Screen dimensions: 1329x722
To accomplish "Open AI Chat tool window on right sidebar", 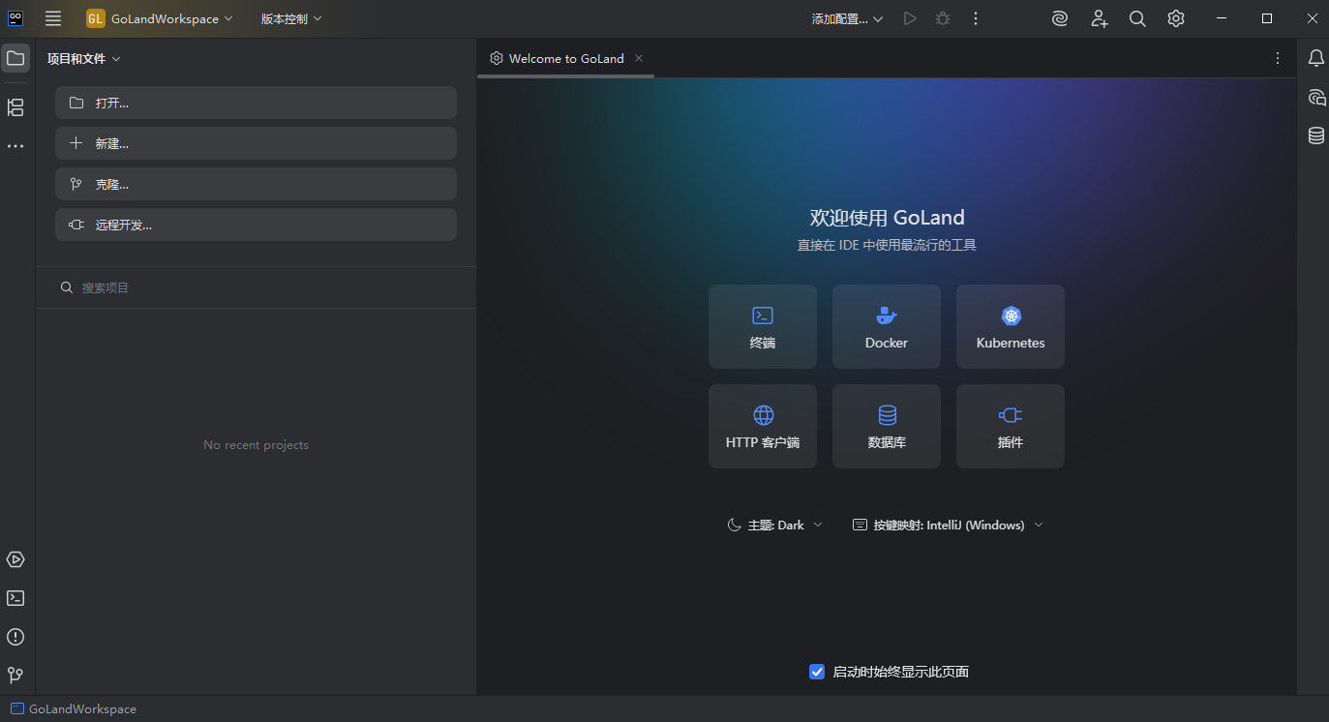I will pyautogui.click(x=1316, y=97).
